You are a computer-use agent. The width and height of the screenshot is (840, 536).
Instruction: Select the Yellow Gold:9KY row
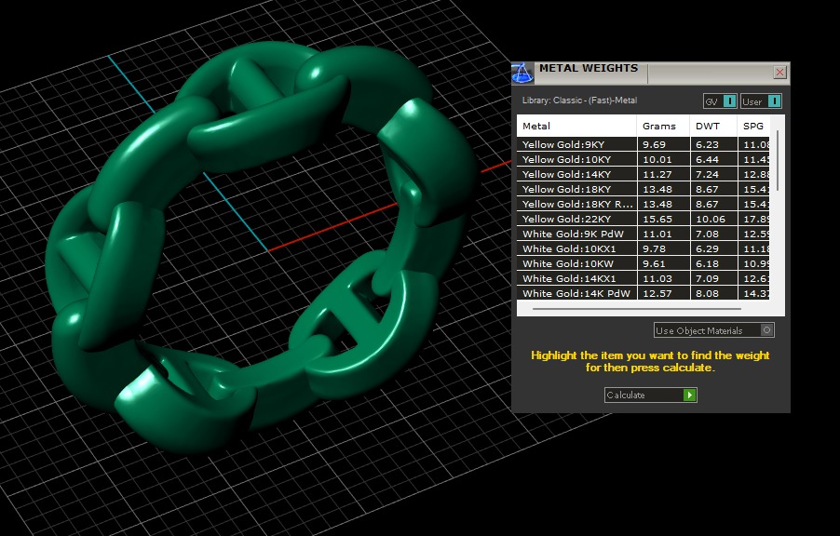point(644,144)
